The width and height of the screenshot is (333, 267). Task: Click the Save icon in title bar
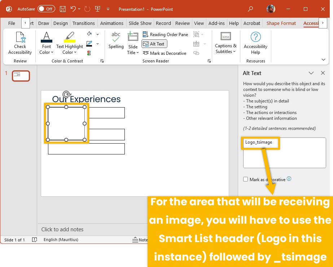click(x=63, y=9)
